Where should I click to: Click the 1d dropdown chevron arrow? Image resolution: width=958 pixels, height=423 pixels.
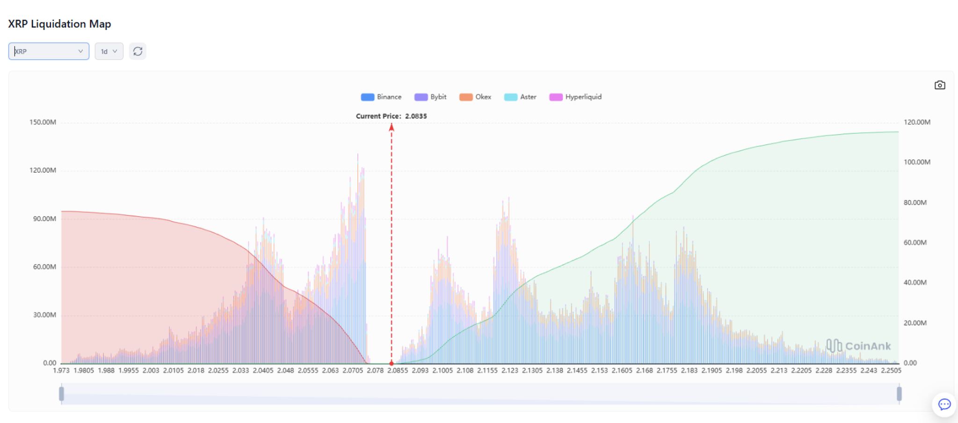tap(115, 51)
